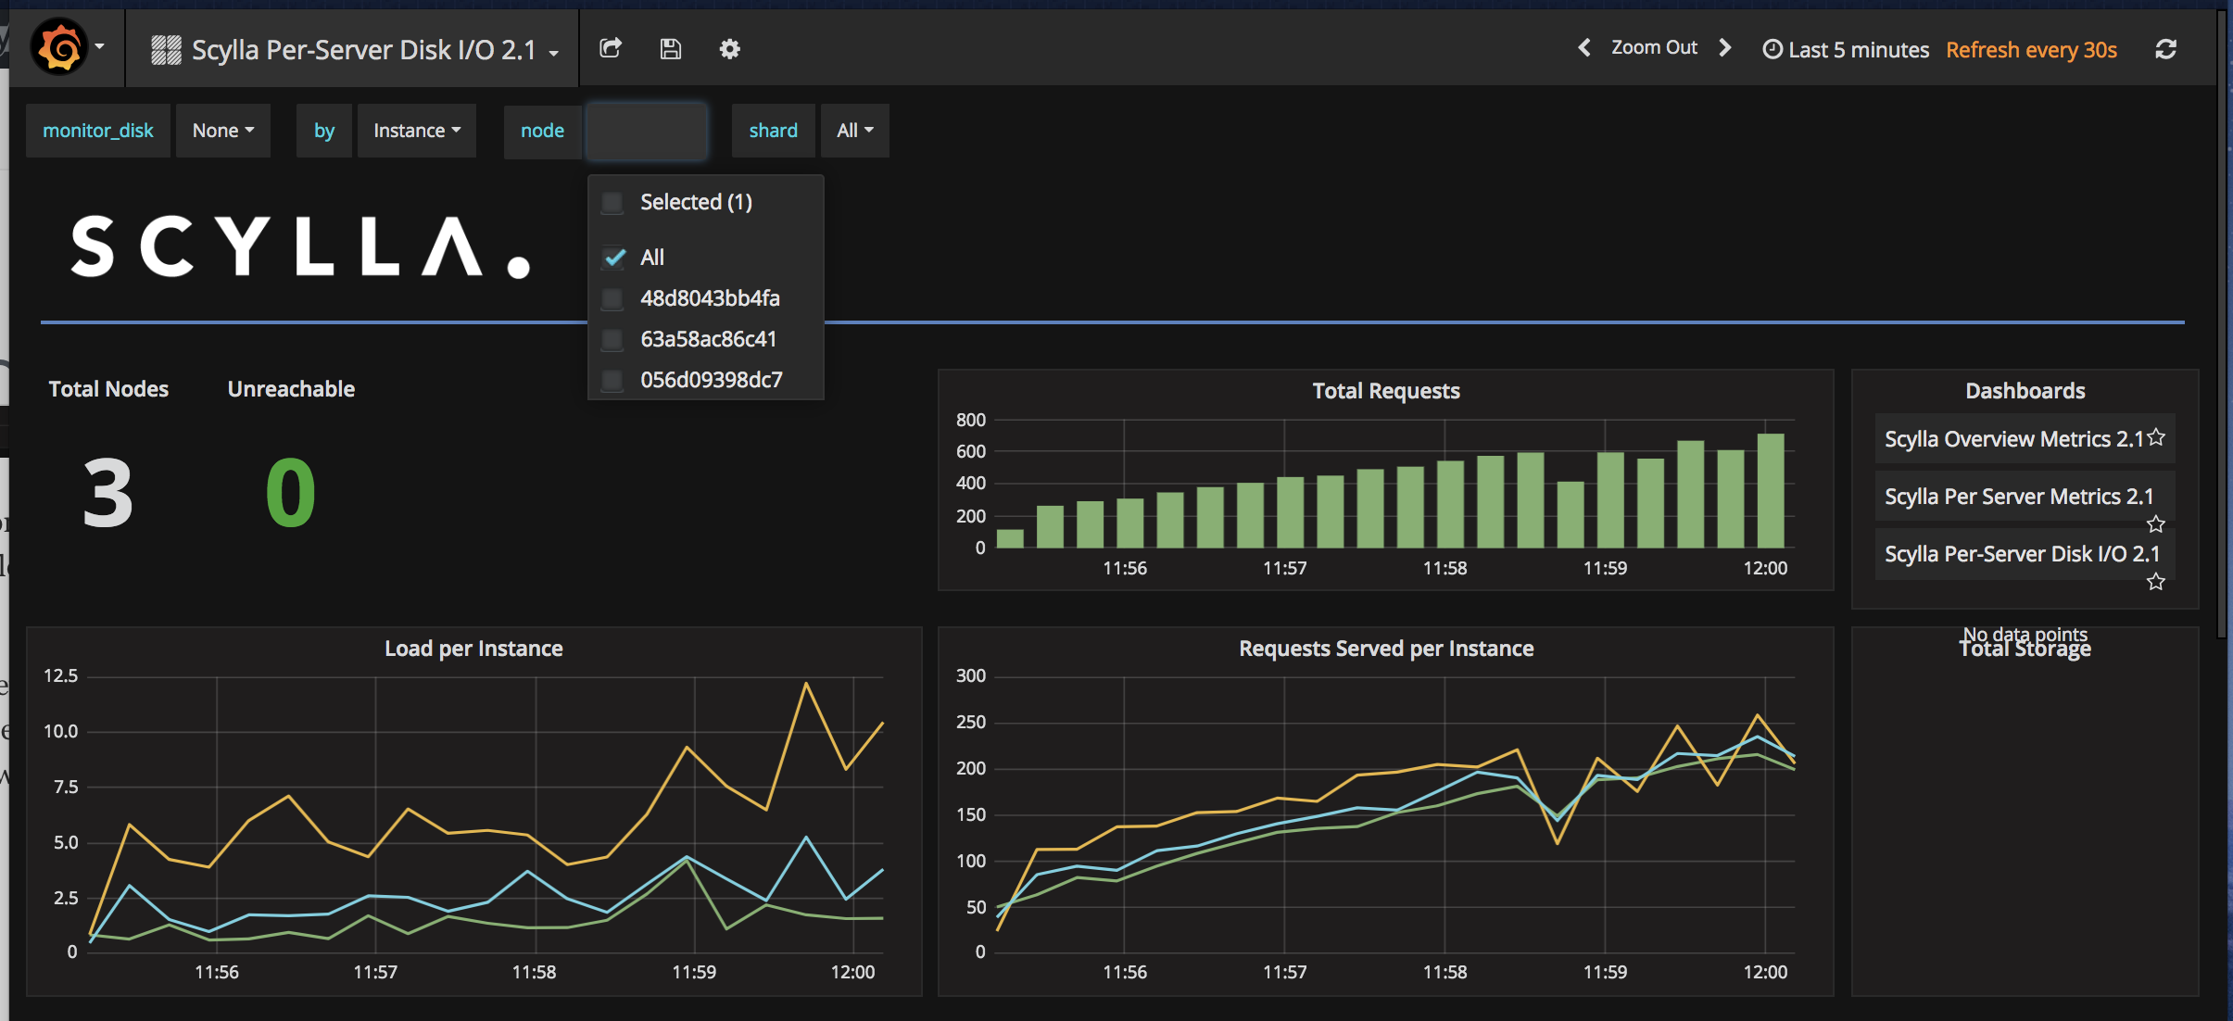Click the Total Nodes value 3

tap(108, 493)
